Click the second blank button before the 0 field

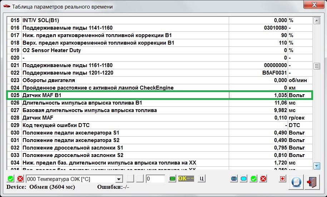[140, 179]
